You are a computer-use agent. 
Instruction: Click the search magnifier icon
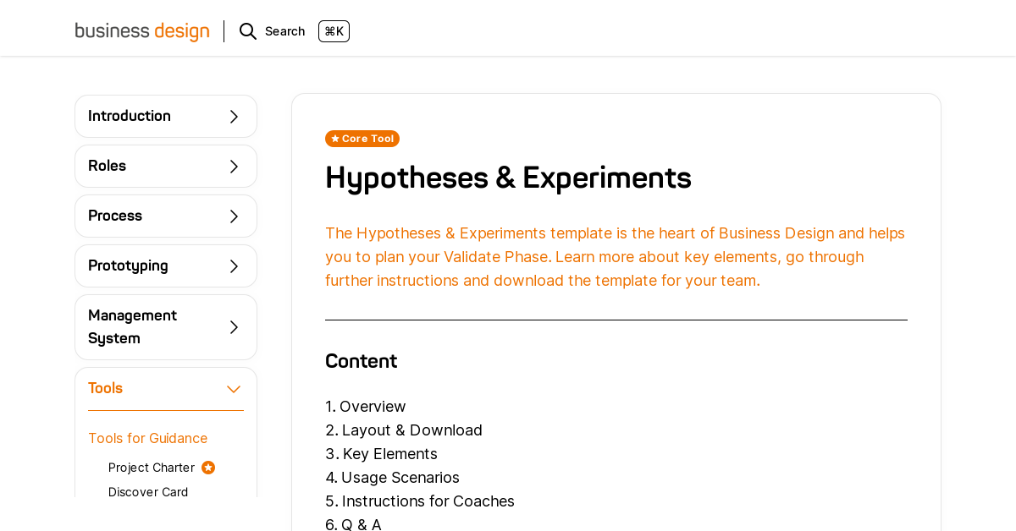[x=248, y=31]
